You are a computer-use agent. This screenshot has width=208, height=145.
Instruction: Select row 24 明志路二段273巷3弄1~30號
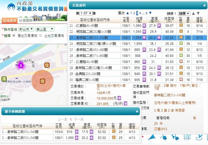tap(138, 44)
